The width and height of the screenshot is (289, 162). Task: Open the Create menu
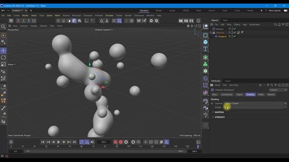[x=16, y=15]
